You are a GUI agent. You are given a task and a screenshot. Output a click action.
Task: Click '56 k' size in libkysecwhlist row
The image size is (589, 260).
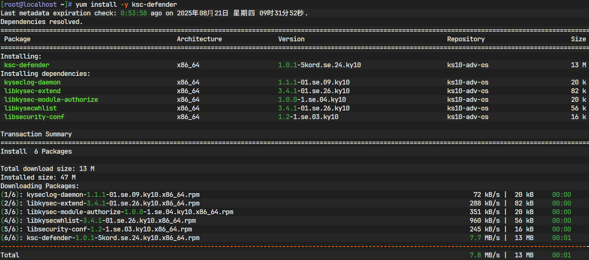pyautogui.click(x=578, y=108)
